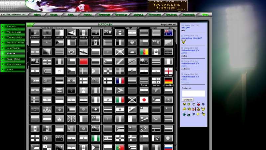Select the Algerien flag
266x150 pixels.
pyautogui.click(x=59, y=33)
